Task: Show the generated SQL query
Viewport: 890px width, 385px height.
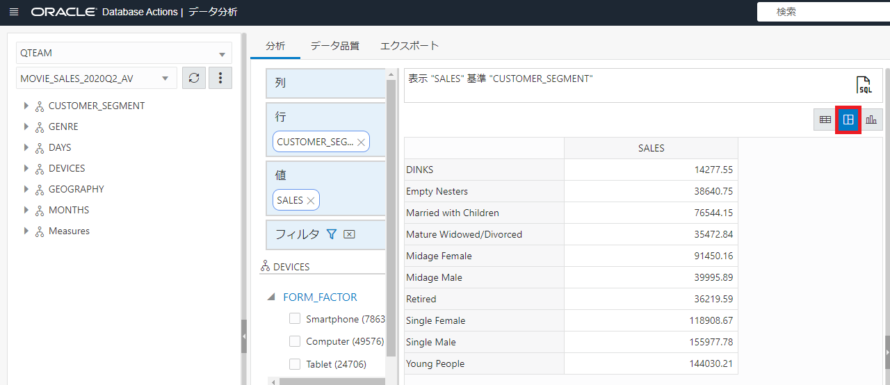Action: (x=863, y=85)
